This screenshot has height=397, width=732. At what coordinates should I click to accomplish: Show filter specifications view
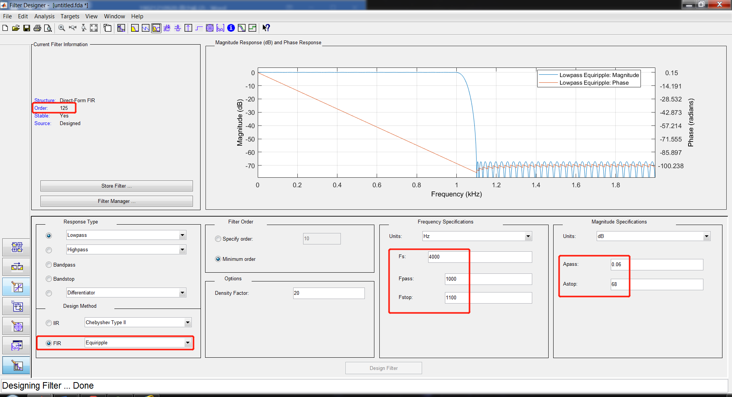pyautogui.click(x=121, y=28)
